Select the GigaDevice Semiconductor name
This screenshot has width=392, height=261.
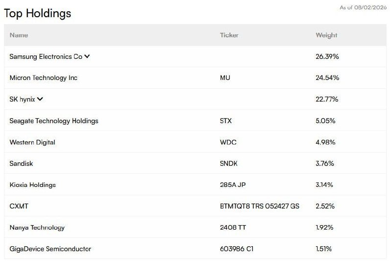pyautogui.click(x=50, y=249)
